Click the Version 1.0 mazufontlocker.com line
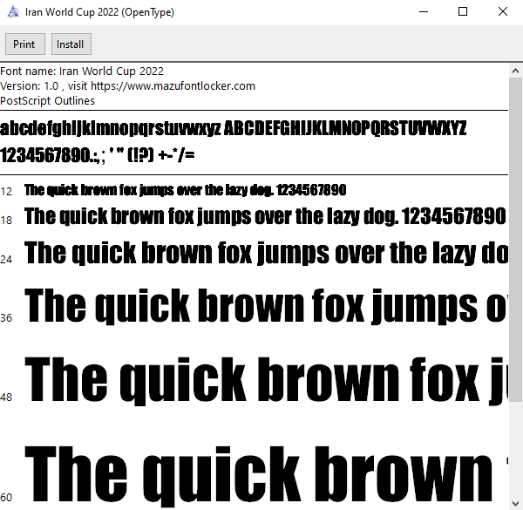 (127, 86)
